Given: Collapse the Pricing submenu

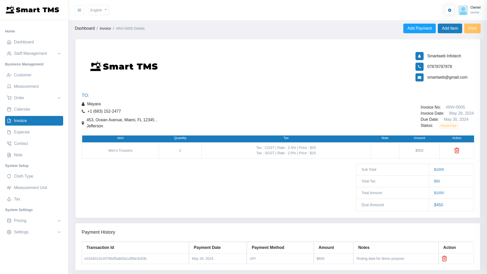Looking at the screenshot, I should point(20,220).
